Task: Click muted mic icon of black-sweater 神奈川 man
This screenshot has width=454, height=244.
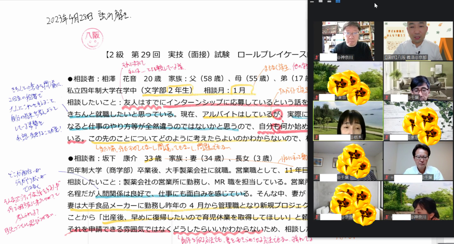Action: (x=317, y=57)
